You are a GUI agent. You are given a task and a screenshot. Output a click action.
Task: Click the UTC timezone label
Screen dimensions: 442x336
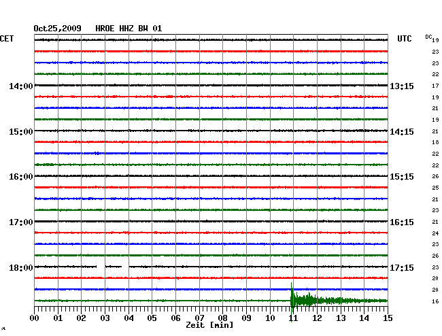tap(404, 39)
